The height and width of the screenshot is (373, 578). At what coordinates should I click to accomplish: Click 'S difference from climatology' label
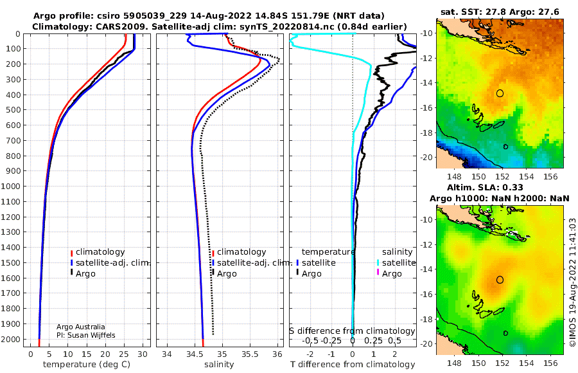click(353, 331)
